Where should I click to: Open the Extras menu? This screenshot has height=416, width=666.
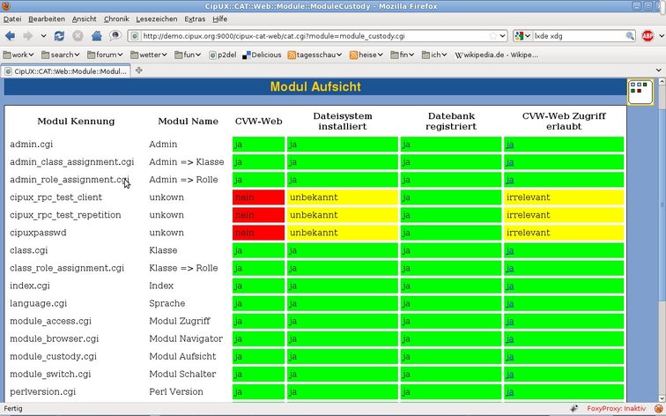195,19
